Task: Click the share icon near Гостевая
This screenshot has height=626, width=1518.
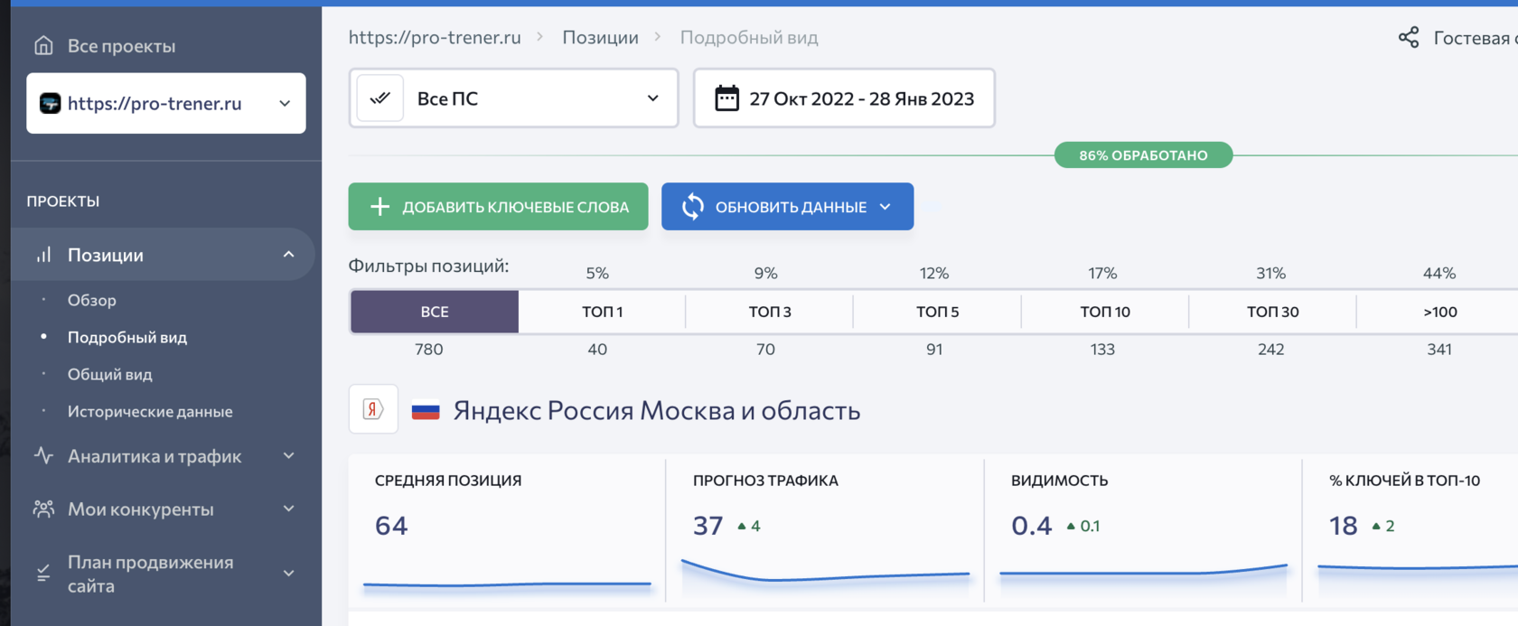Action: tap(1408, 37)
